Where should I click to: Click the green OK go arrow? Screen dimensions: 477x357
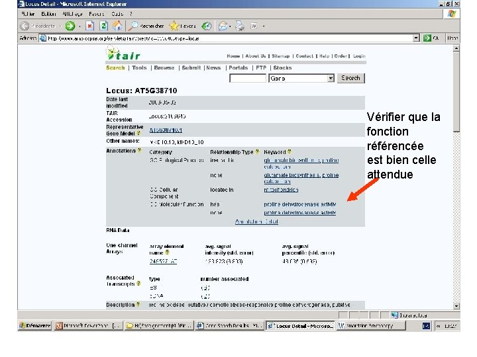click(427, 38)
